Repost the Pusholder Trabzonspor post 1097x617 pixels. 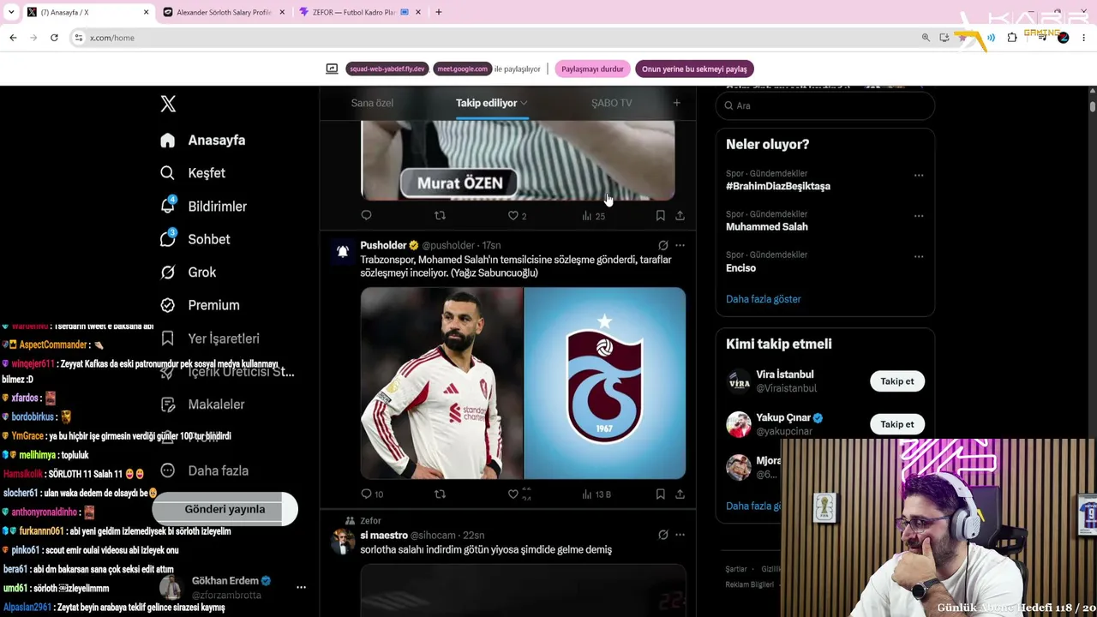440,494
